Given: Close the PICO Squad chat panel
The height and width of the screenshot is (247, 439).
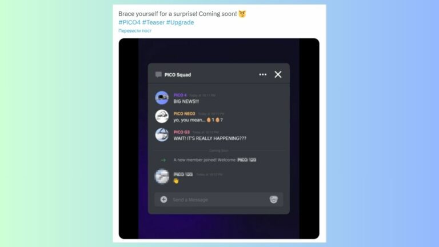Looking at the screenshot, I should coord(278,74).
